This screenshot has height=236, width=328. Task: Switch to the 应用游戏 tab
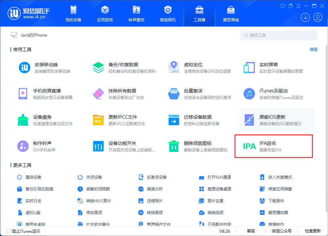(105, 13)
